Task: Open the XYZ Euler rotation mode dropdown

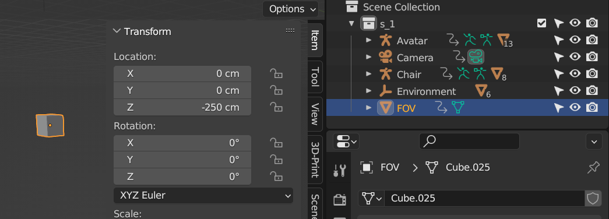Action: (x=203, y=195)
